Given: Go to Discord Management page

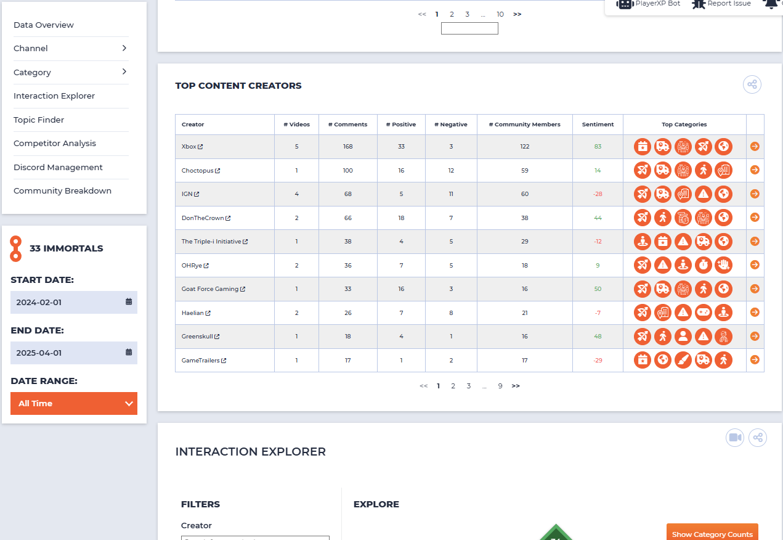Looking at the screenshot, I should tap(58, 167).
